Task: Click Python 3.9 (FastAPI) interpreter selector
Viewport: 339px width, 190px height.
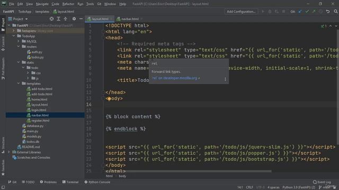Action: (299, 187)
